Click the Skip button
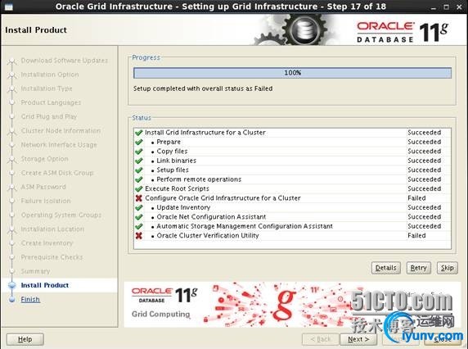The image size is (468, 349). (447, 268)
